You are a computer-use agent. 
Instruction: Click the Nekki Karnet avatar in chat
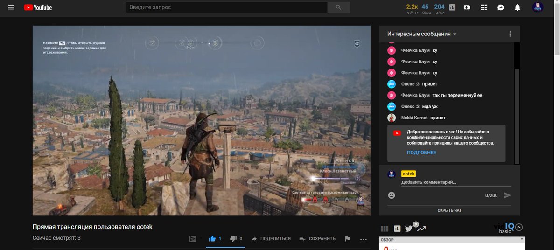click(x=392, y=118)
